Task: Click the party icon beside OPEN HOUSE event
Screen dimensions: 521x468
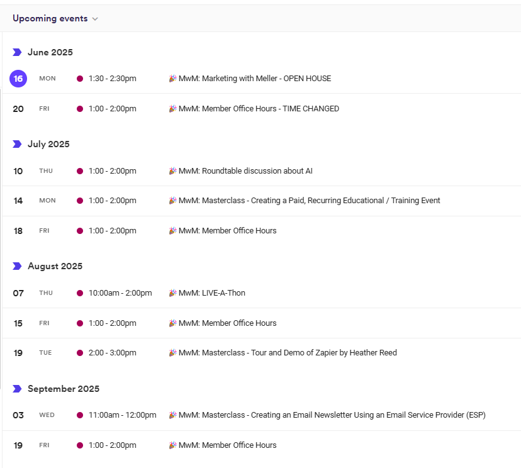Action: tap(173, 79)
